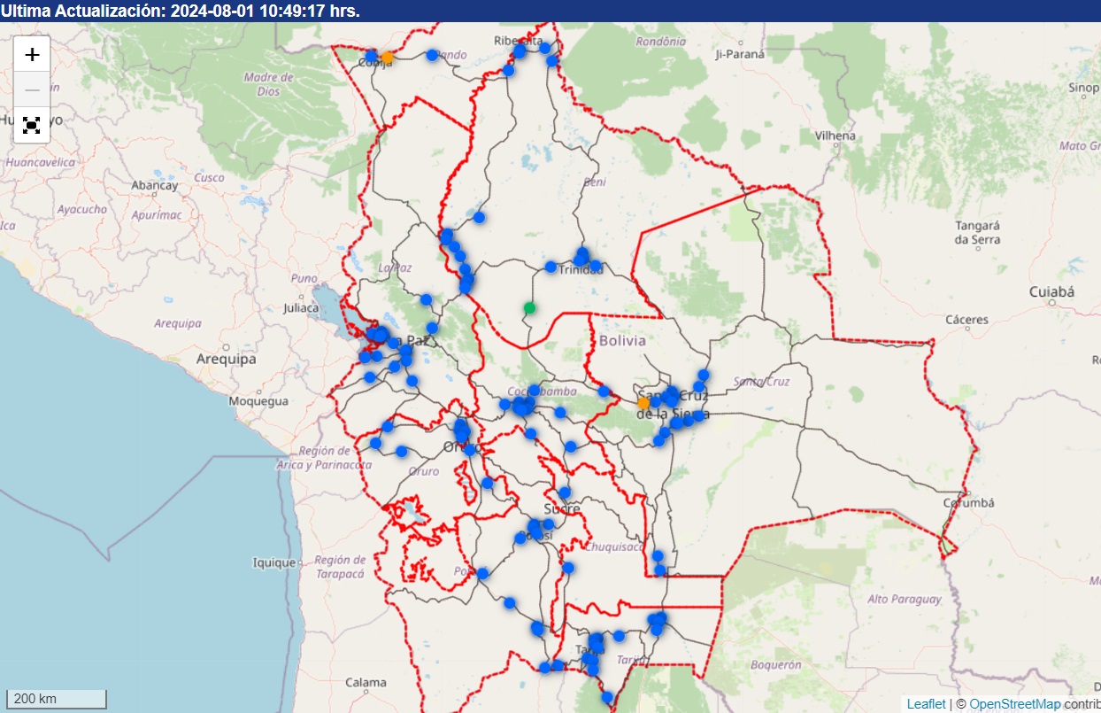Click the Arequipa city label
The image size is (1101, 713).
pyautogui.click(x=226, y=359)
